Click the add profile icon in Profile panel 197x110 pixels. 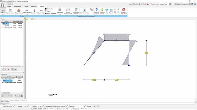(x=2, y=69)
